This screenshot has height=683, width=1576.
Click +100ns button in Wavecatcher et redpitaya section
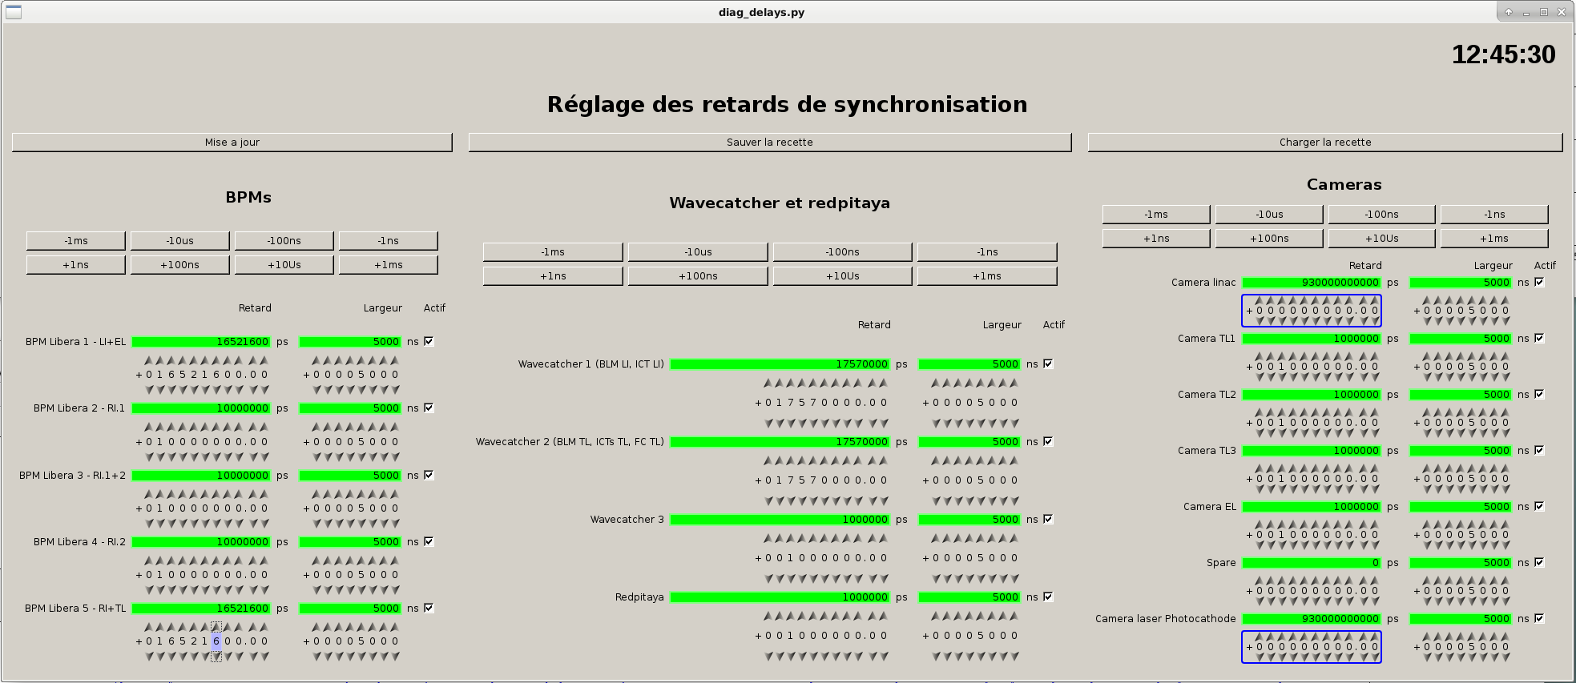tap(697, 276)
